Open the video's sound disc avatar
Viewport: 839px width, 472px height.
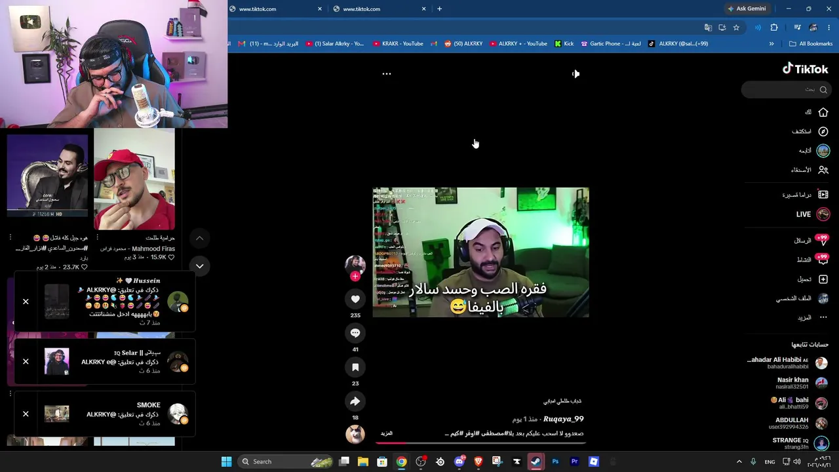coord(355,434)
